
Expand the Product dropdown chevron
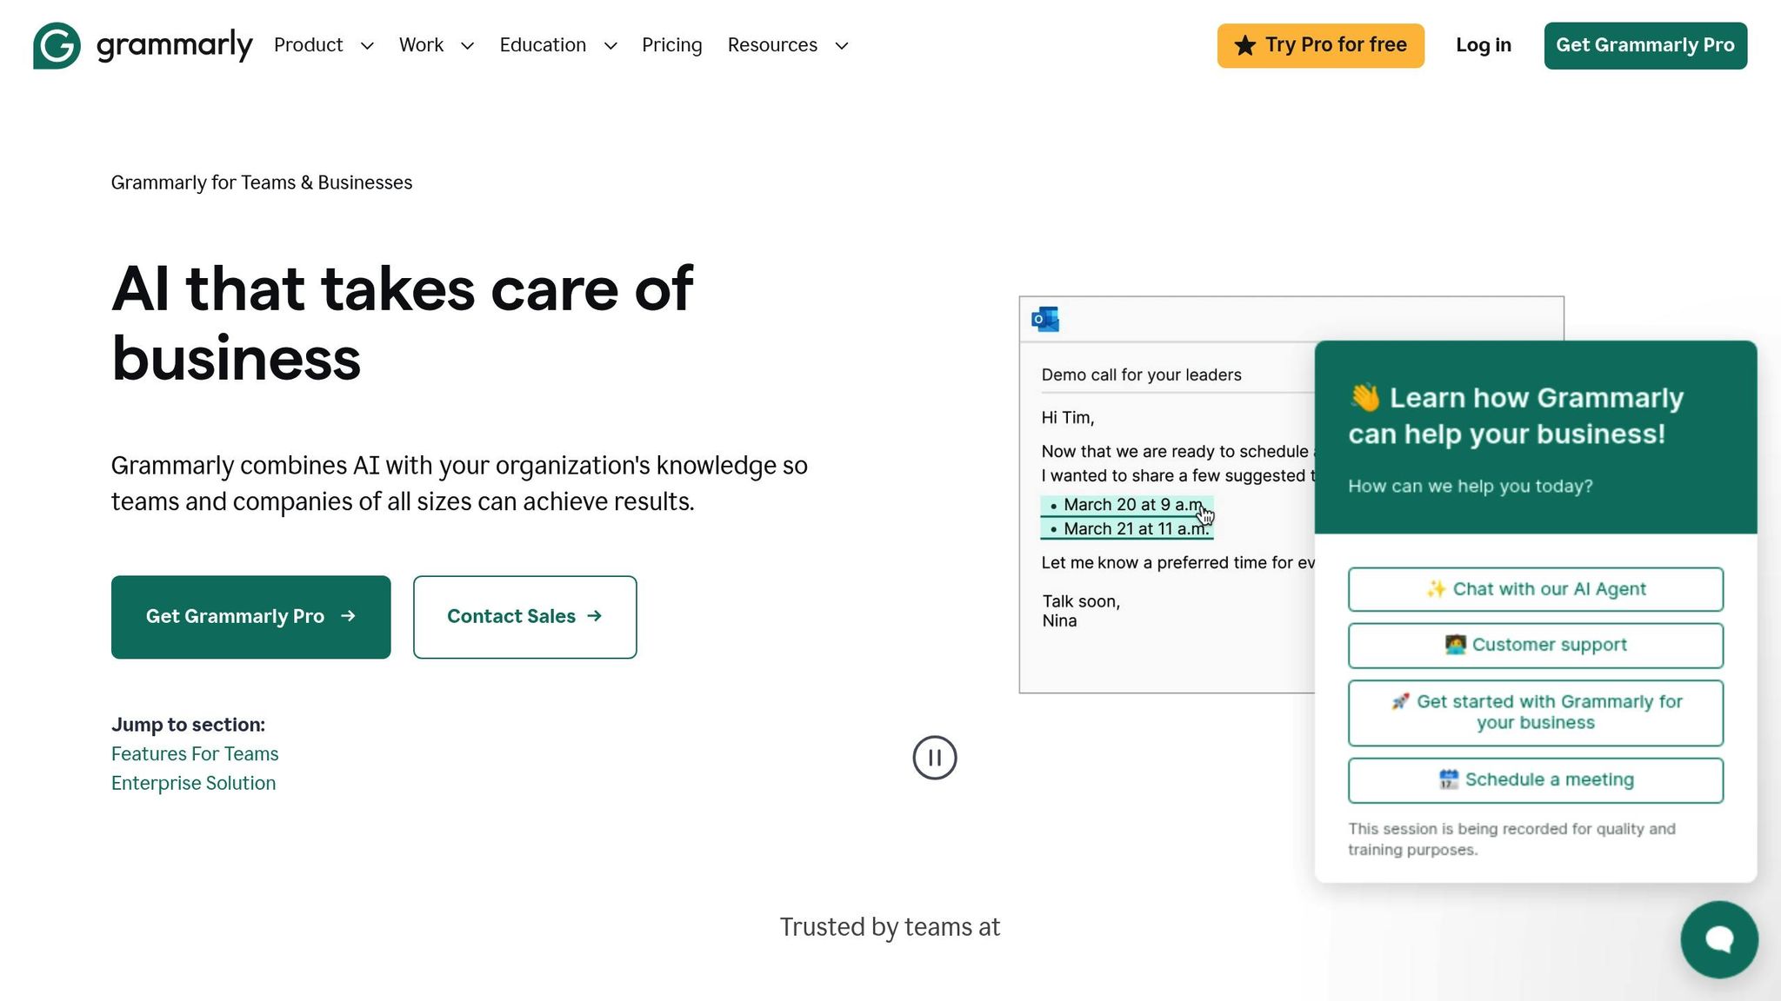coord(367,46)
